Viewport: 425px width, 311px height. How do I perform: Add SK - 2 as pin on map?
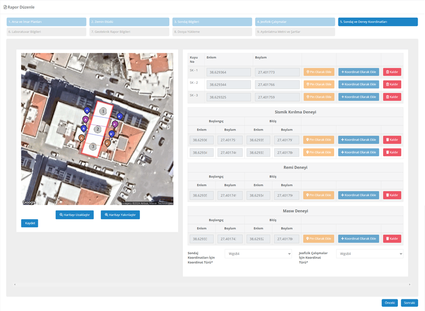[319, 84]
